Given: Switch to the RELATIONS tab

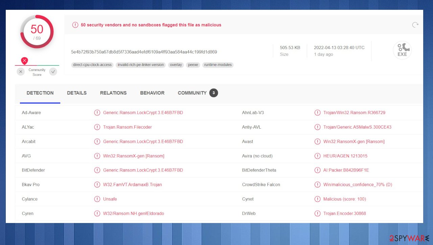Looking at the screenshot, I should tap(113, 93).
